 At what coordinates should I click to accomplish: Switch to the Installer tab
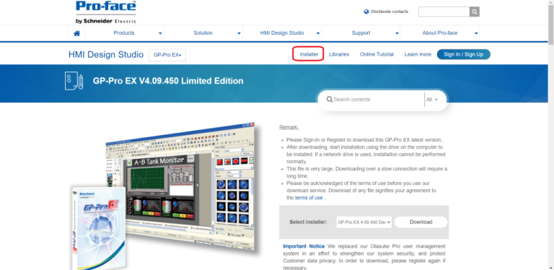pyautogui.click(x=309, y=54)
